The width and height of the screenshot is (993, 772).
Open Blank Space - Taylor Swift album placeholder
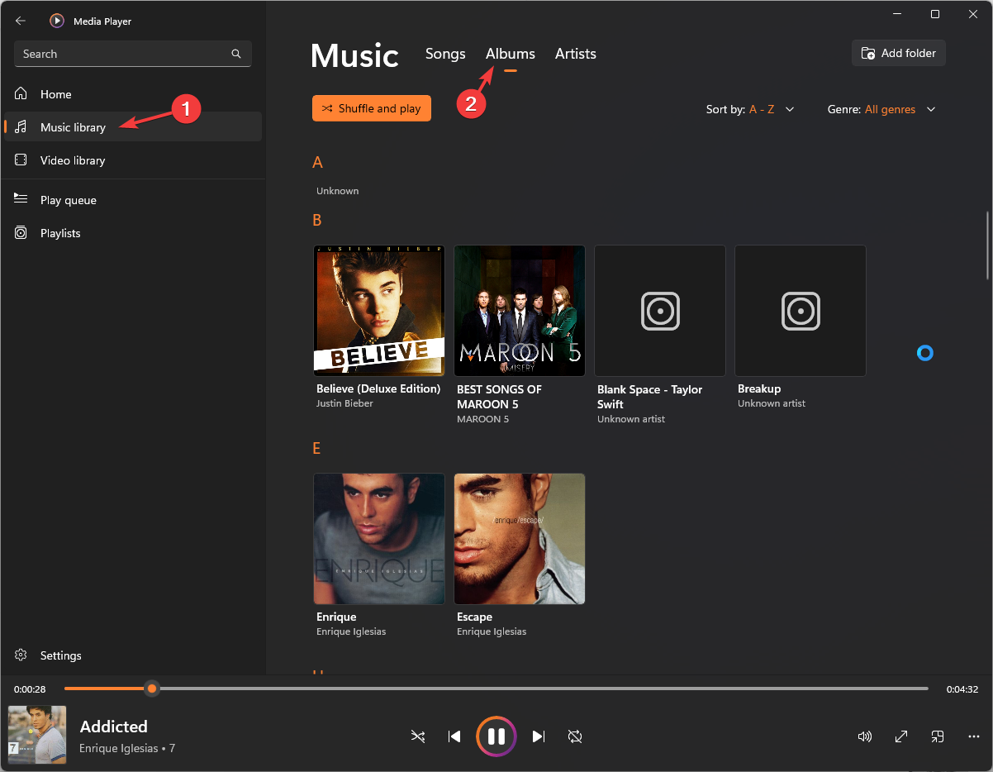click(660, 311)
